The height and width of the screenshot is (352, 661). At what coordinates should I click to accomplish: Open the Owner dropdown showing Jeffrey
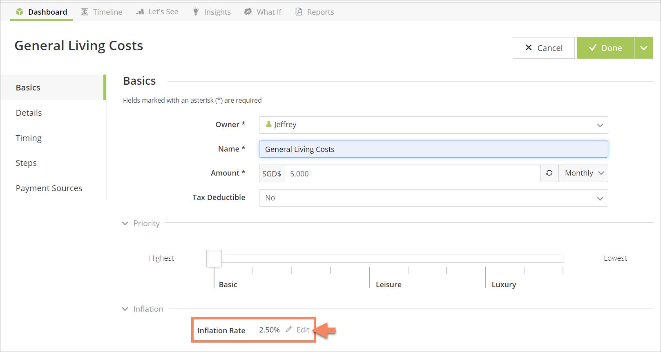[433, 125]
